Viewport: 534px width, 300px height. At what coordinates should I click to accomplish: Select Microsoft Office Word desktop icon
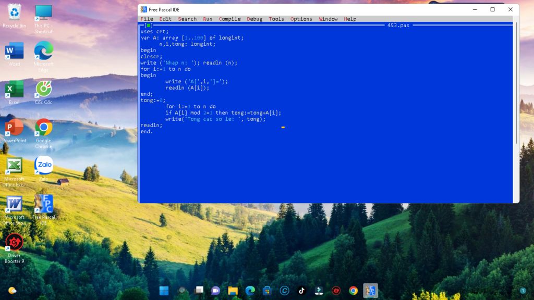click(x=14, y=210)
